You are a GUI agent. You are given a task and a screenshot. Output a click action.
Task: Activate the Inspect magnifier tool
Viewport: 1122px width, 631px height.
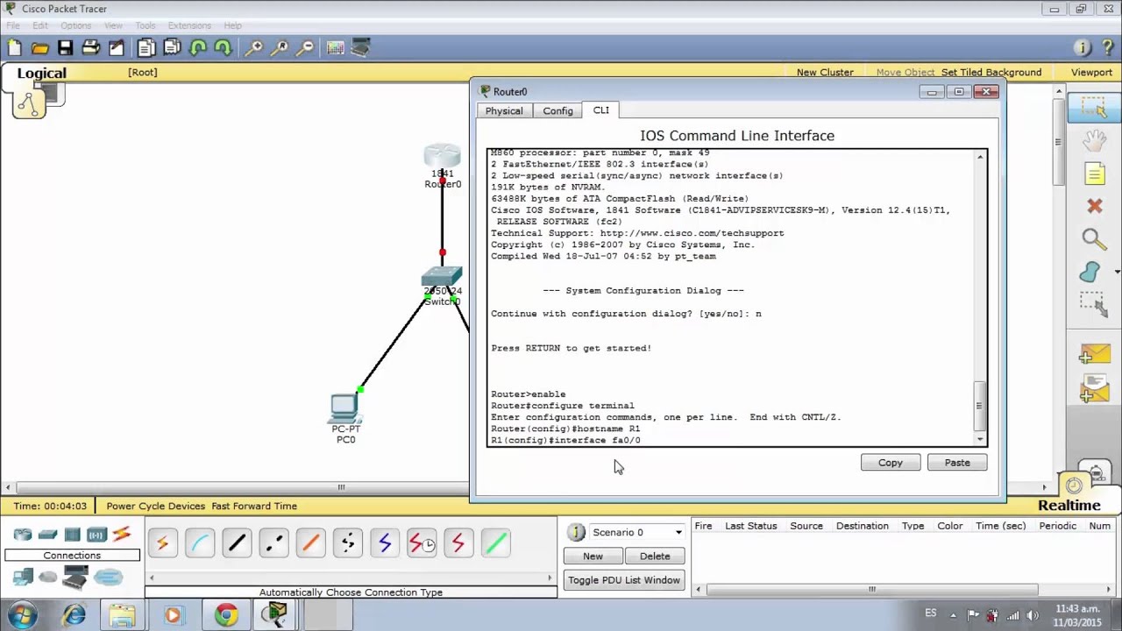pyautogui.click(x=1094, y=238)
